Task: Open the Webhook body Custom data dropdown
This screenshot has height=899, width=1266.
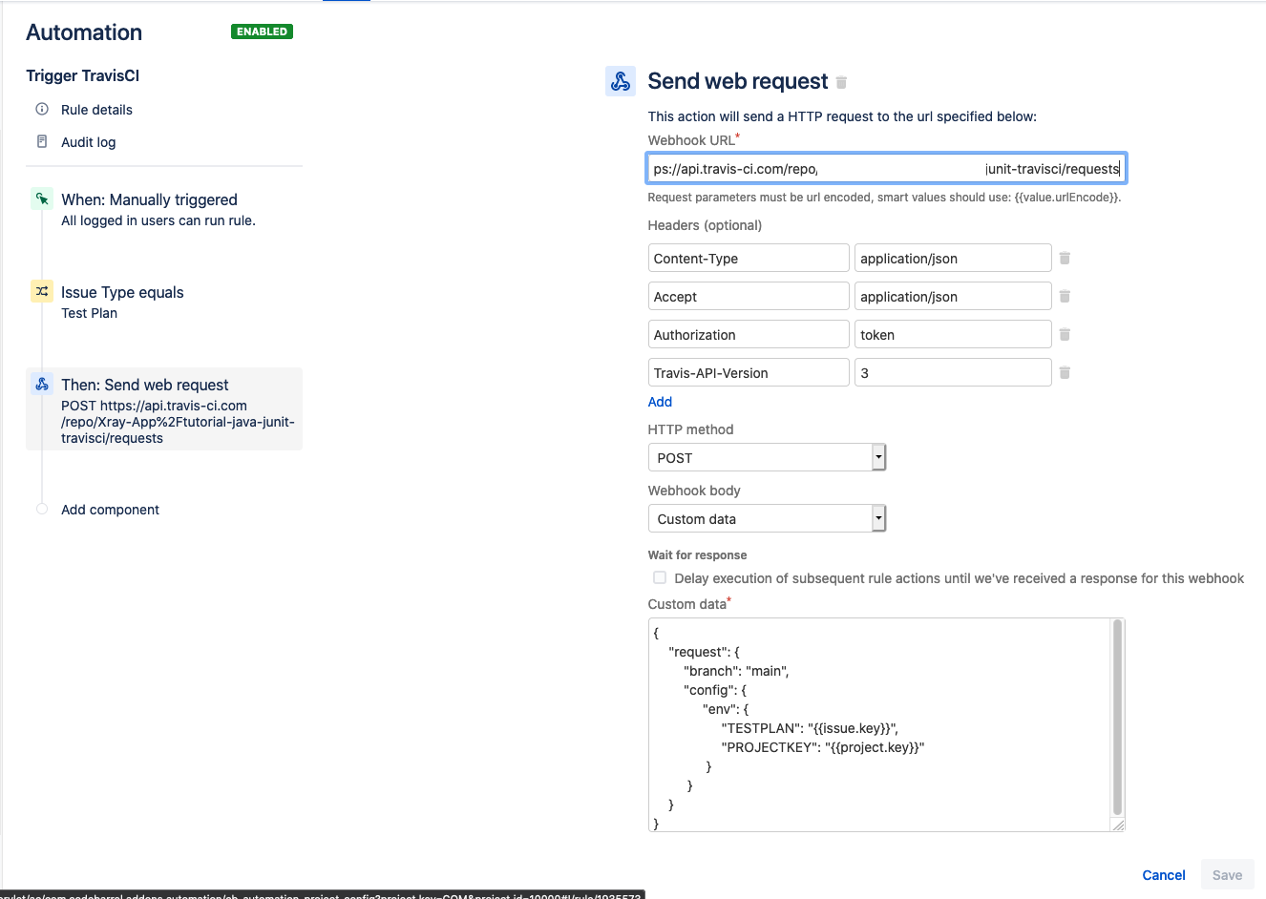Action: pos(767,518)
